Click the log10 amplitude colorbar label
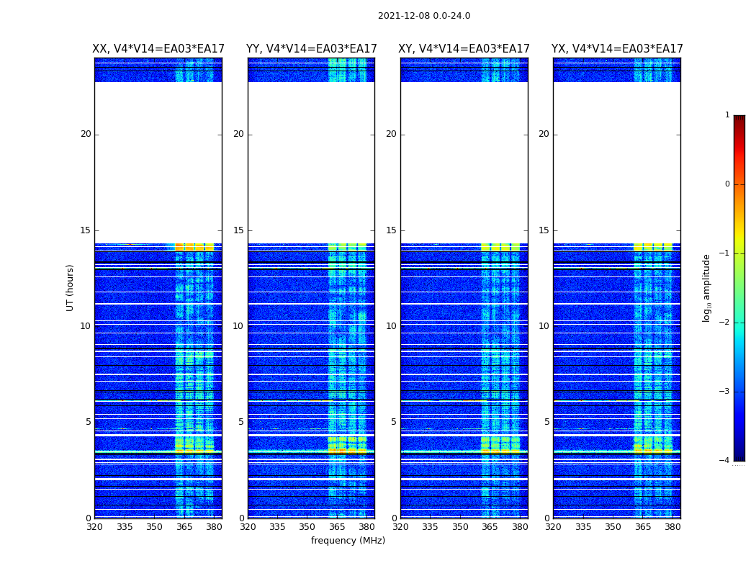Image resolution: width=756 pixels, height=576 pixels. [x=707, y=288]
